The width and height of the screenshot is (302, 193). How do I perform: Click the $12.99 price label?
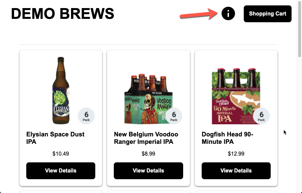tap(236, 154)
